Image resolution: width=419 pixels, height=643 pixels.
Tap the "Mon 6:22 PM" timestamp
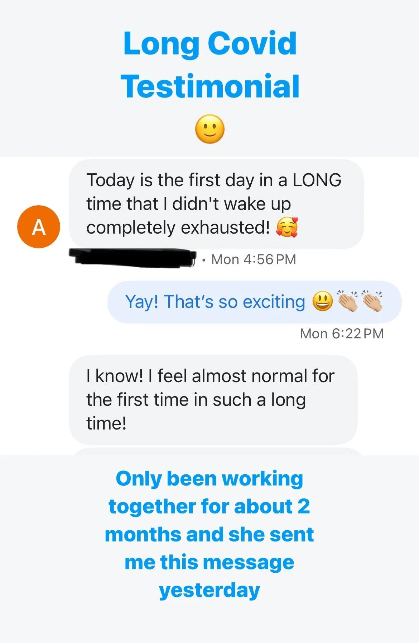click(x=342, y=334)
